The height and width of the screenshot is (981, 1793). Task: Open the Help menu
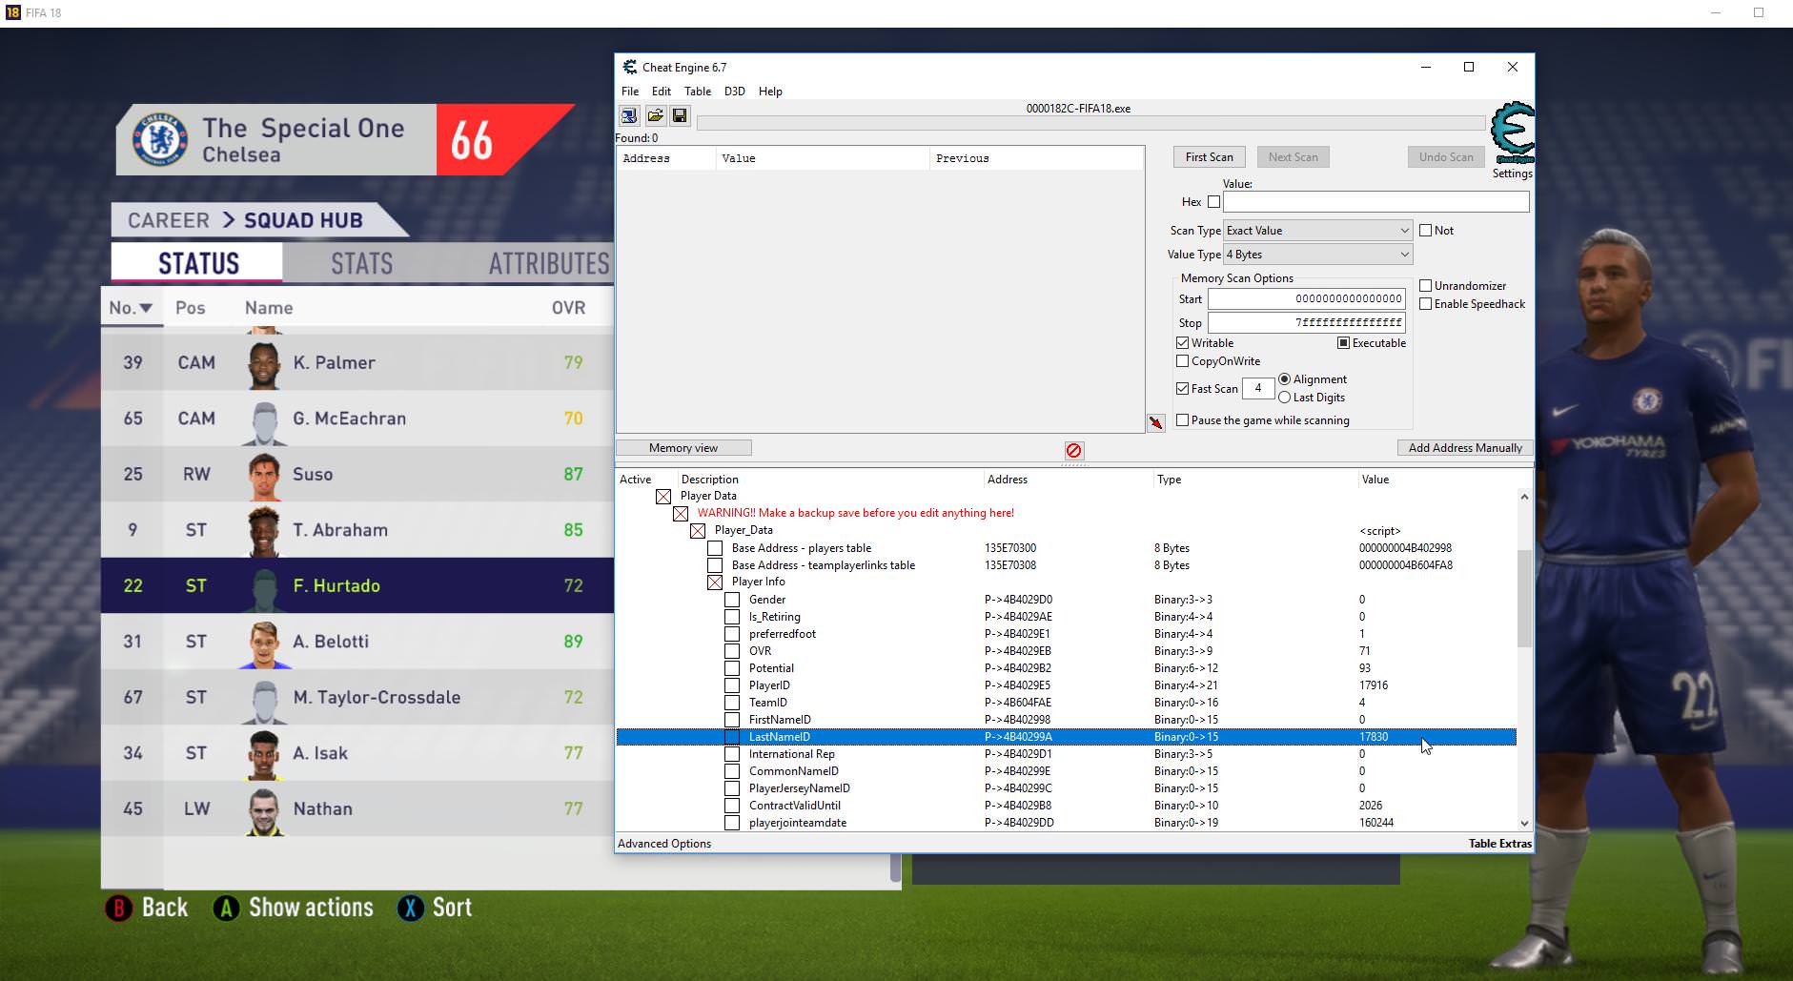click(x=770, y=92)
